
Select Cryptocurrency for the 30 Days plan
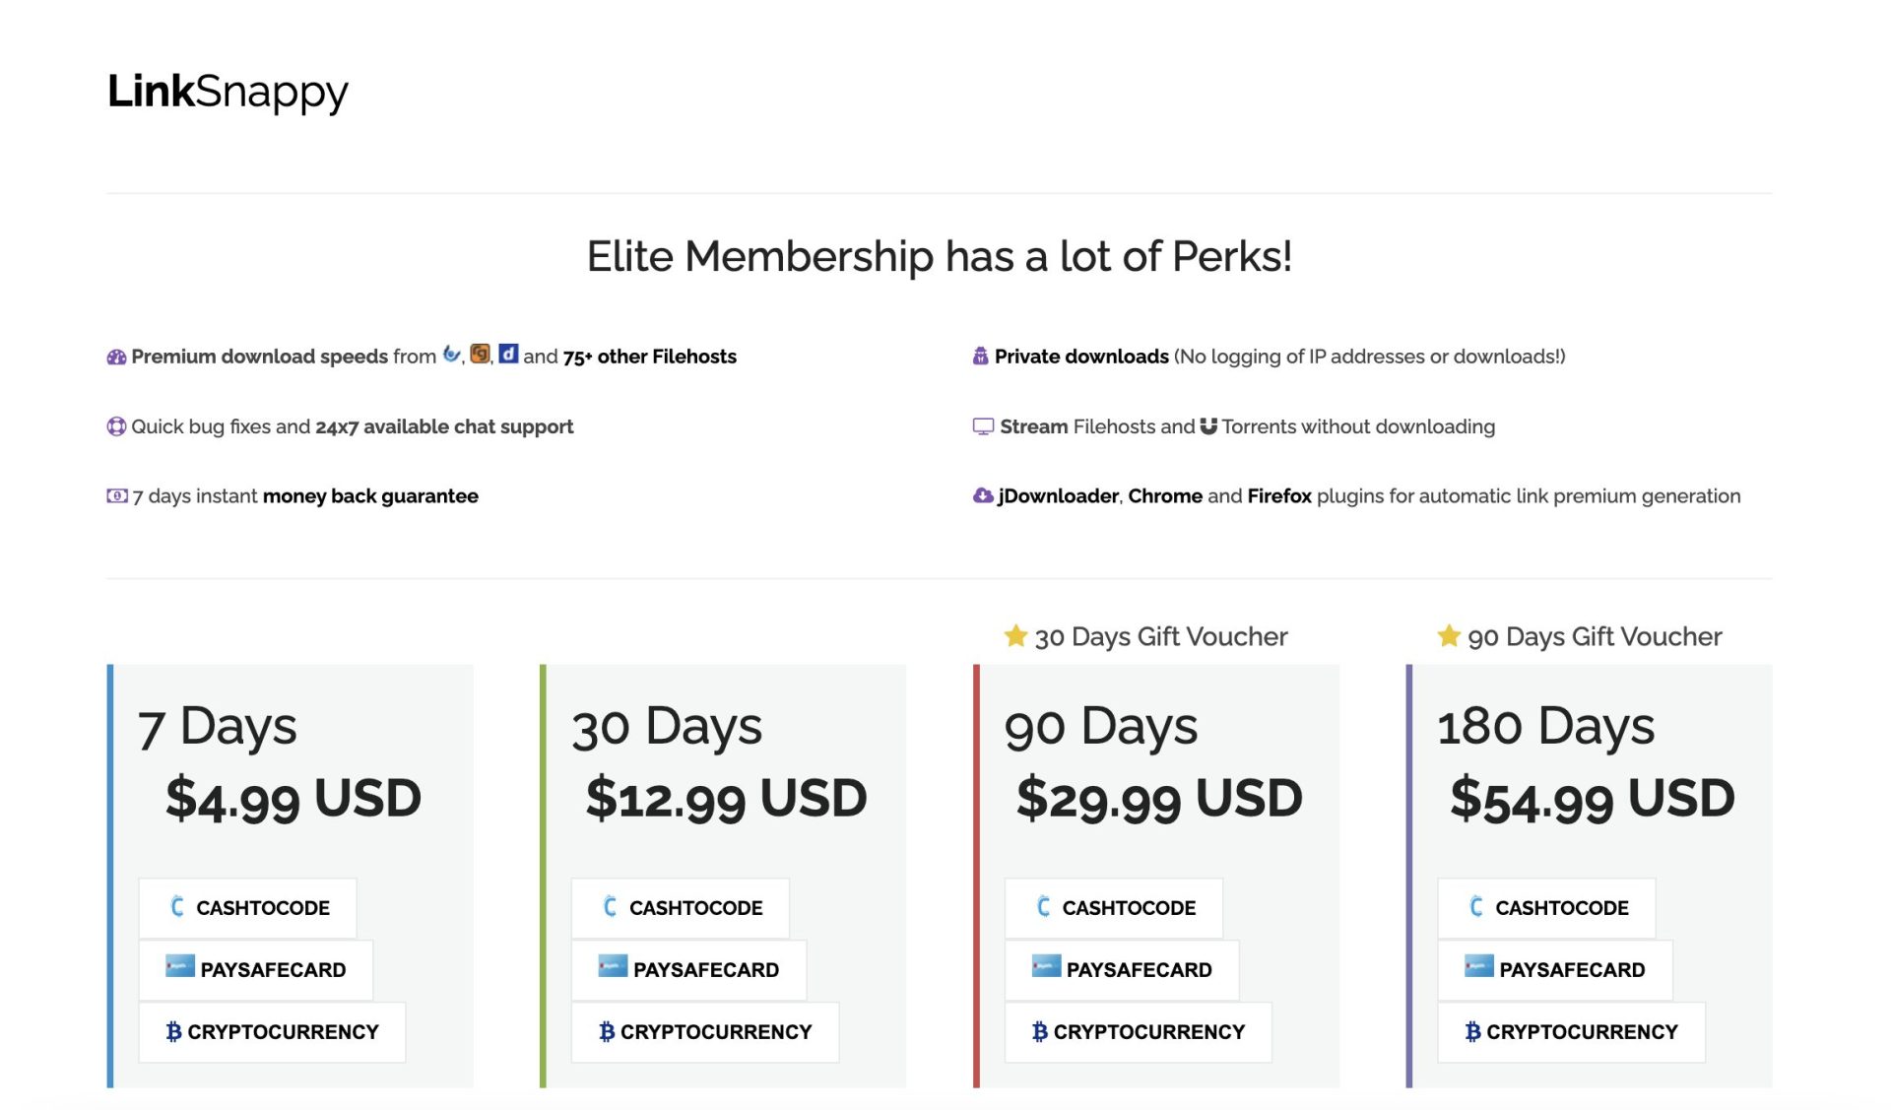coord(705,1032)
